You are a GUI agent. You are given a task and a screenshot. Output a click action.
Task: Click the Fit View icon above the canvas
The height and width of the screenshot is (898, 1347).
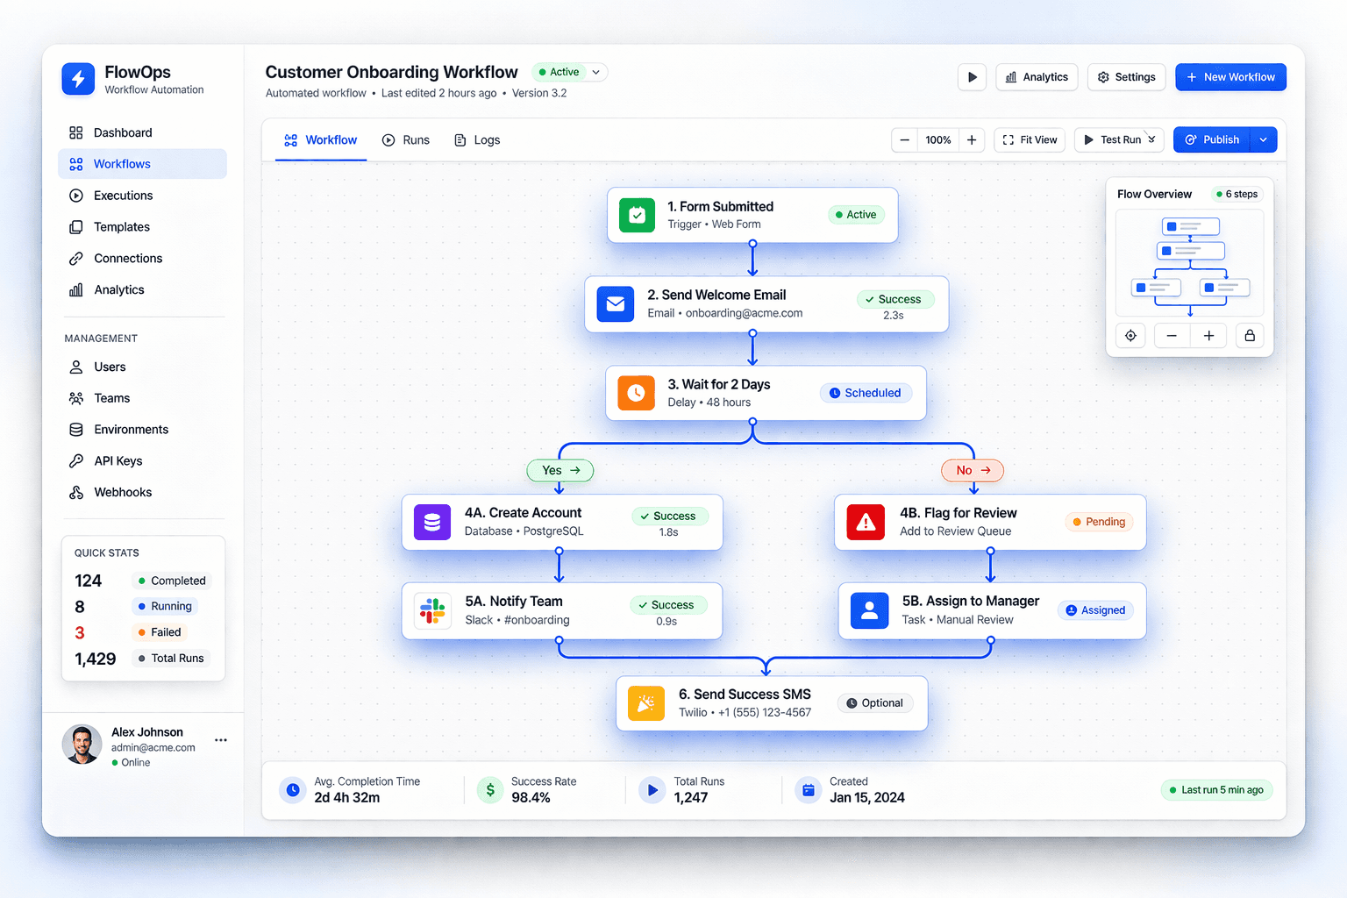point(1006,139)
